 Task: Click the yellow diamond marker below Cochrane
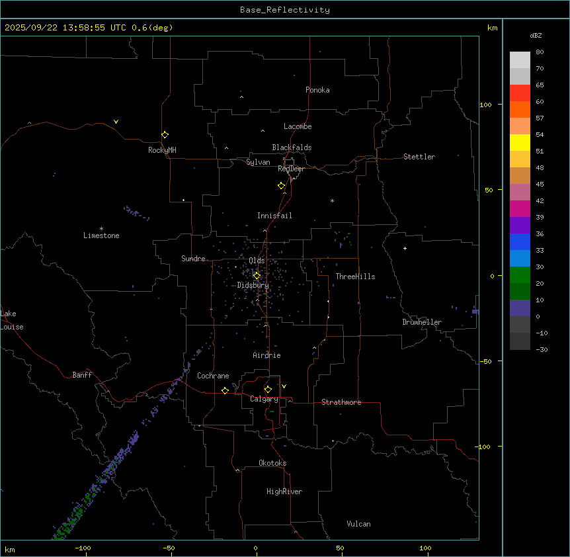pos(225,390)
